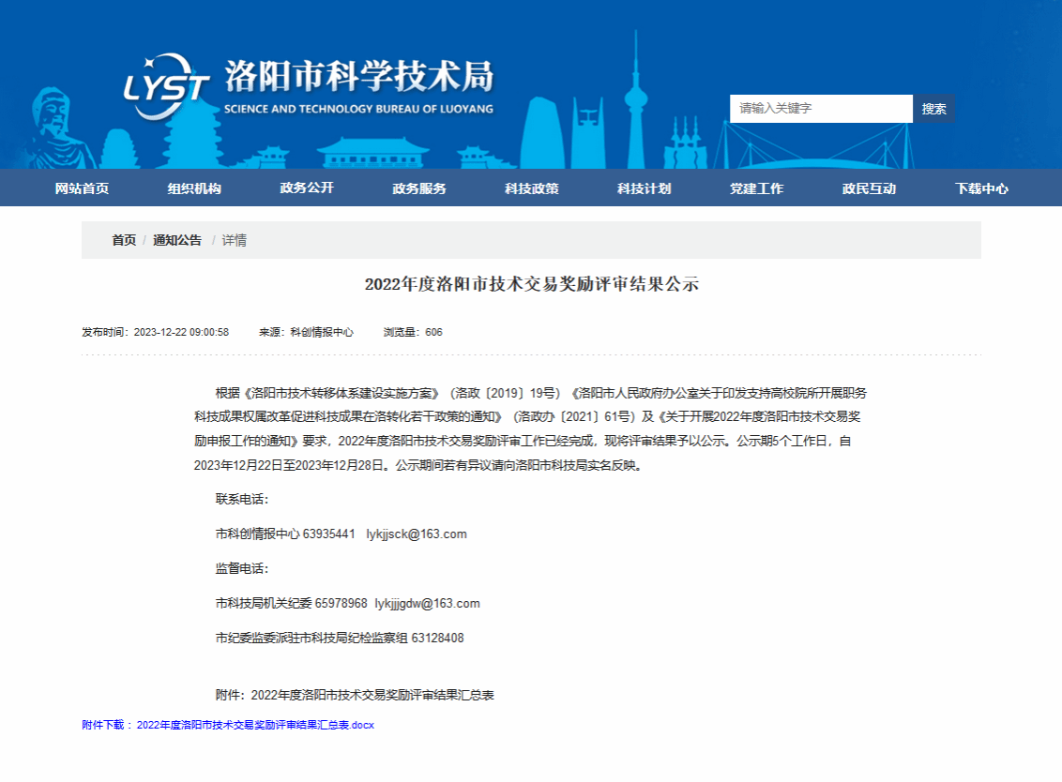Screen dimensions: 1062x782
Task: Click the article title 2022年度洛阳市技术交易奖励评审结果公示
Action: point(531,285)
